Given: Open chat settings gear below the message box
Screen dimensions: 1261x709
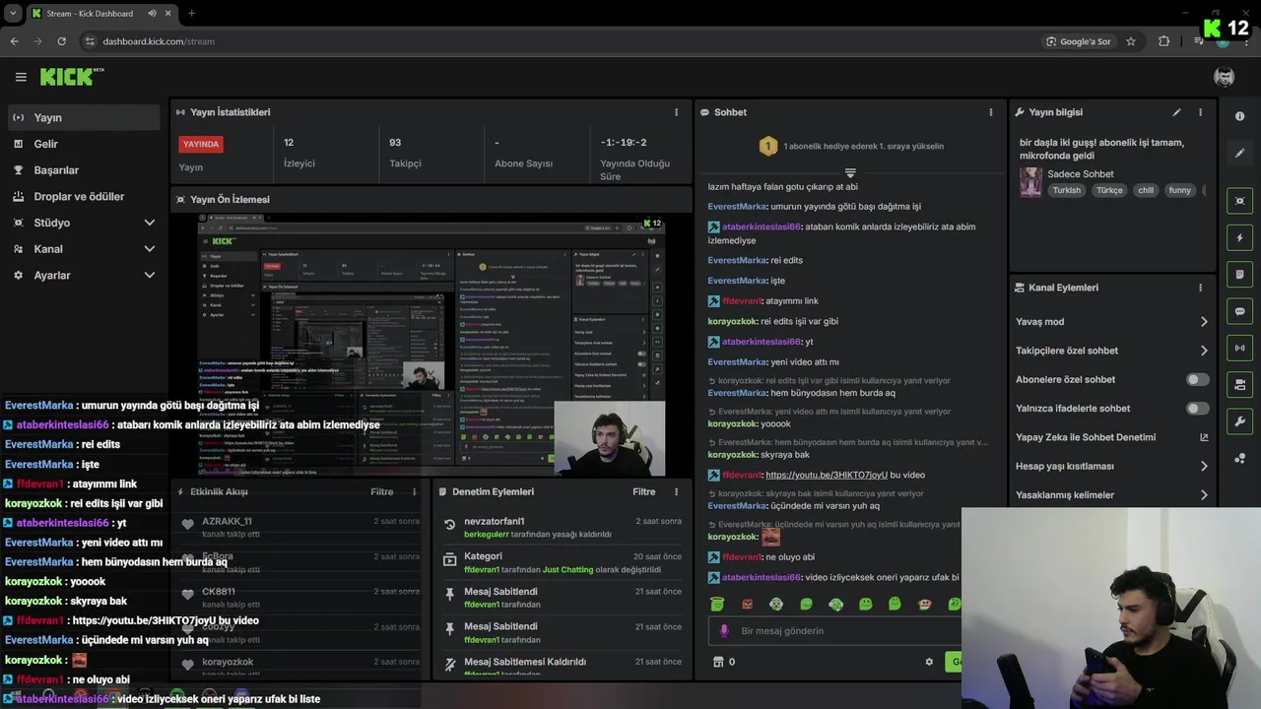Looking at the screenshot, I should point(929,662).
